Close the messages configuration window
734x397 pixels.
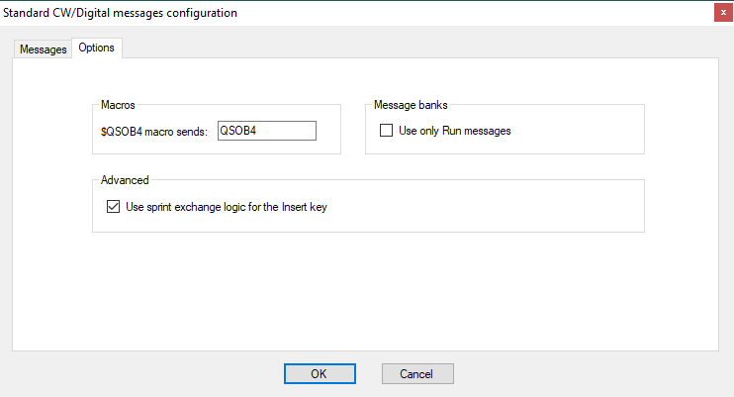click(723, 13)
